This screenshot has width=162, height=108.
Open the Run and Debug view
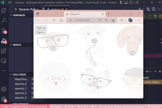pos(4,41)
